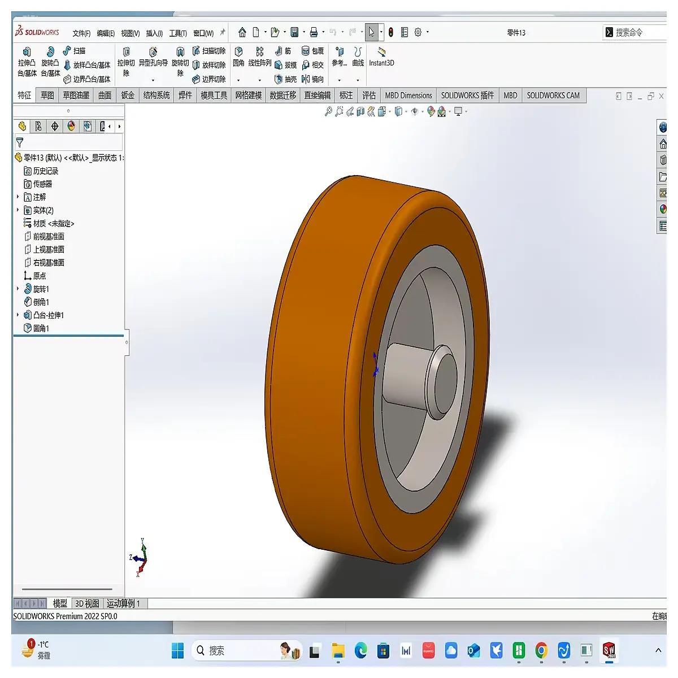Switch to the 曲面 tab
This screenshot has height=678, width=678.
tap(105, 95)
